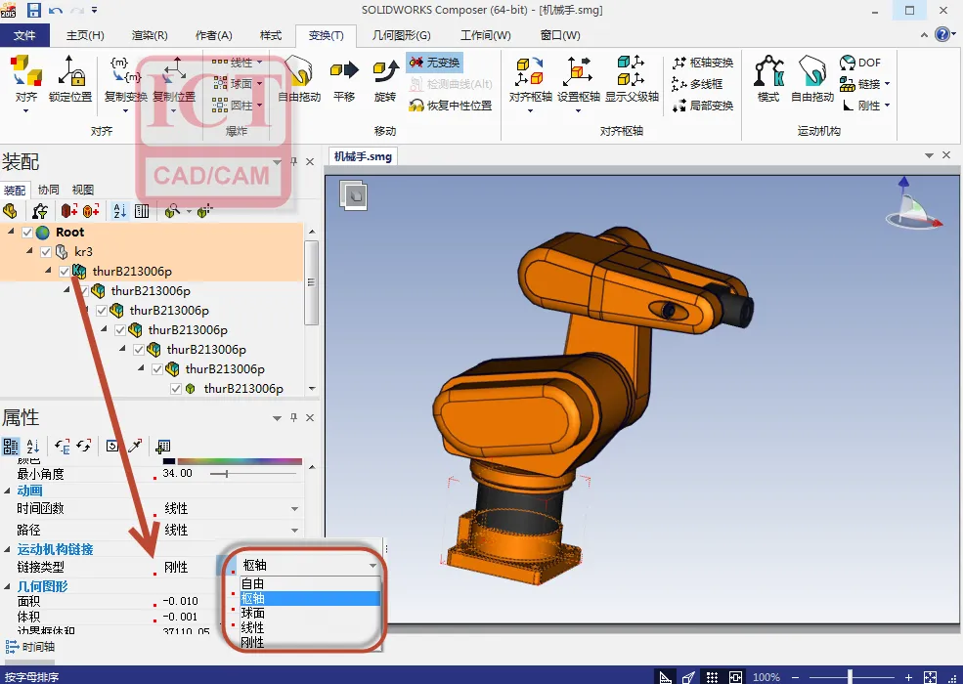Click the 无变换 no transform button
This screenshot has height=684, width=963.
pos(434,63)
